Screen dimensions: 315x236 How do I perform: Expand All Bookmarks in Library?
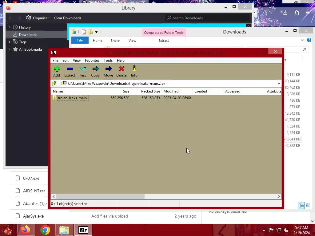pos(9,49)
